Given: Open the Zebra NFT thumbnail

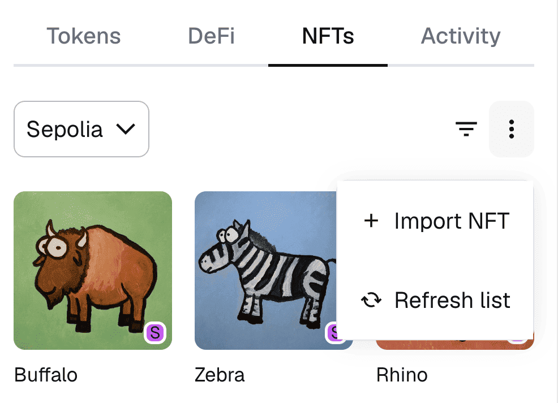Looking at the screenshot, I should pyautogui.click(x=265, y=266).
